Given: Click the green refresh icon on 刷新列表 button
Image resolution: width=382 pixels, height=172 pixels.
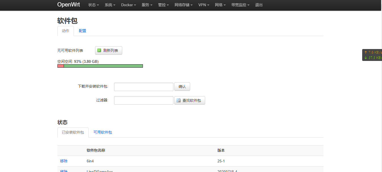Looking at the screenshot, I should coord(99,50).
